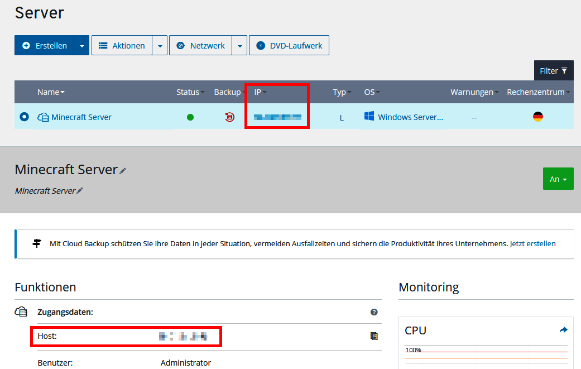Select the Minecraft Server radio button

tap(24, 117)
